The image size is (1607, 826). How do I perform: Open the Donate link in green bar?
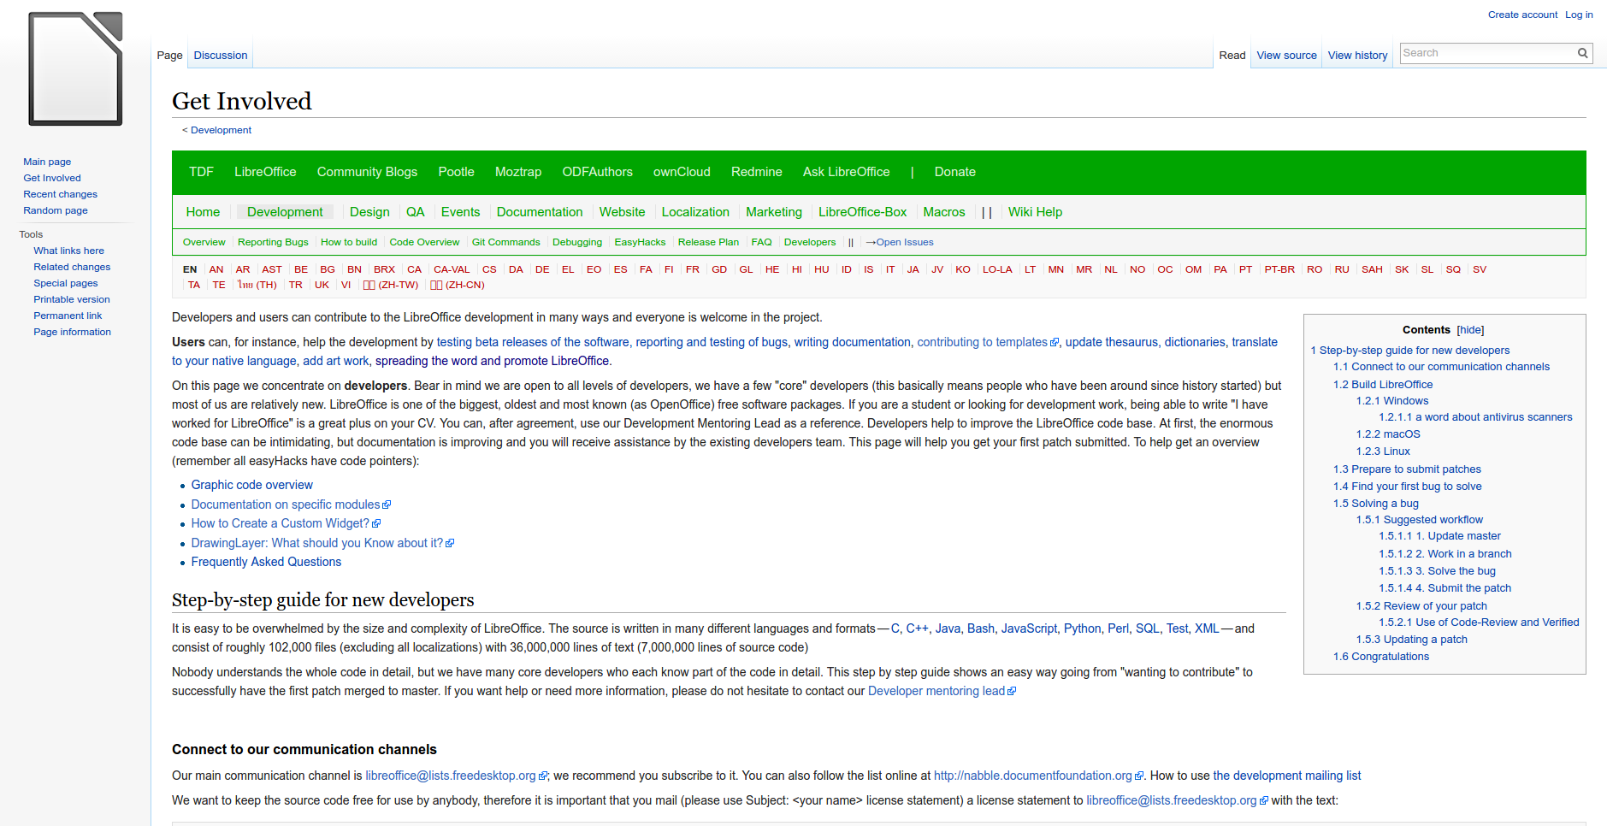pos(954,172)
